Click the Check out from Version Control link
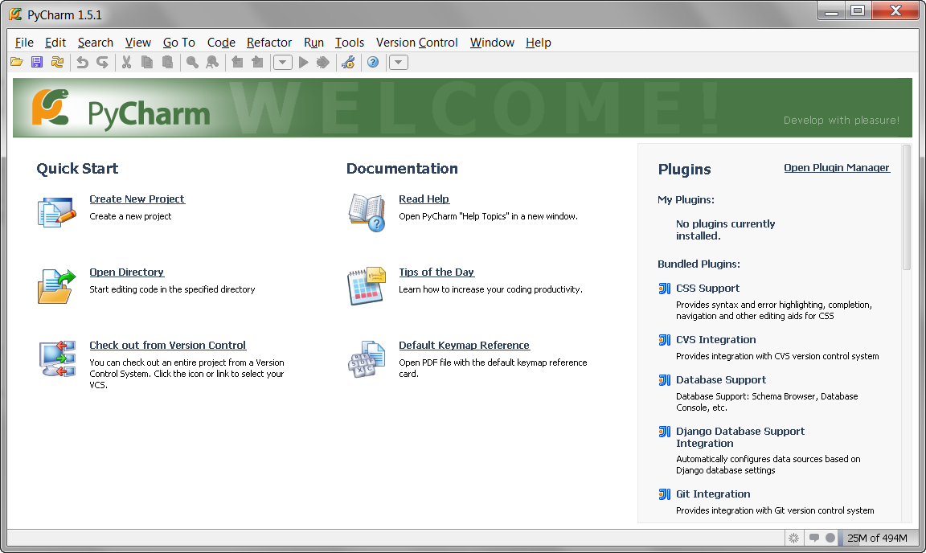 (168, 346)
